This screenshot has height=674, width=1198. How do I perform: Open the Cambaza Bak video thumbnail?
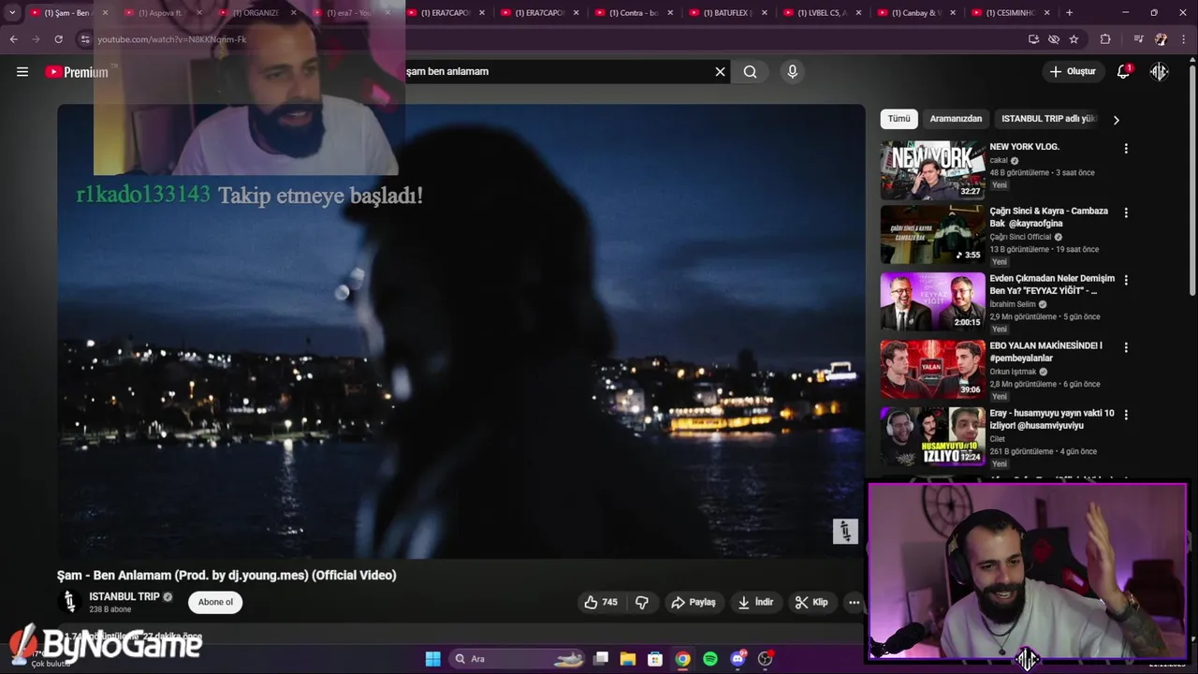(x=932, y=235)
